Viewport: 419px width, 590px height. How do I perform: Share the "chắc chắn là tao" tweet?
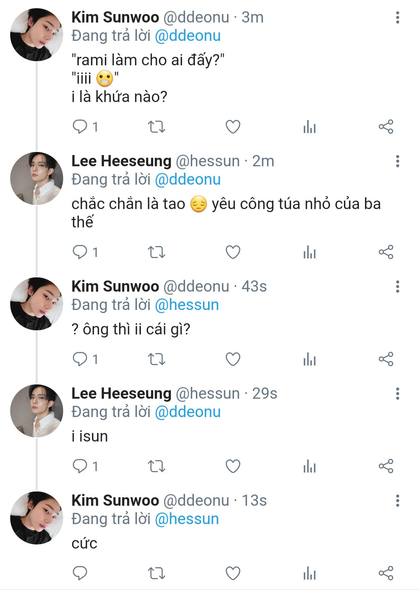386,253
